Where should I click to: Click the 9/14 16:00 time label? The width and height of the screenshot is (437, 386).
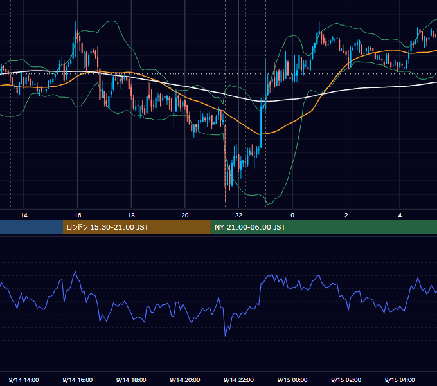pos(78,380)
